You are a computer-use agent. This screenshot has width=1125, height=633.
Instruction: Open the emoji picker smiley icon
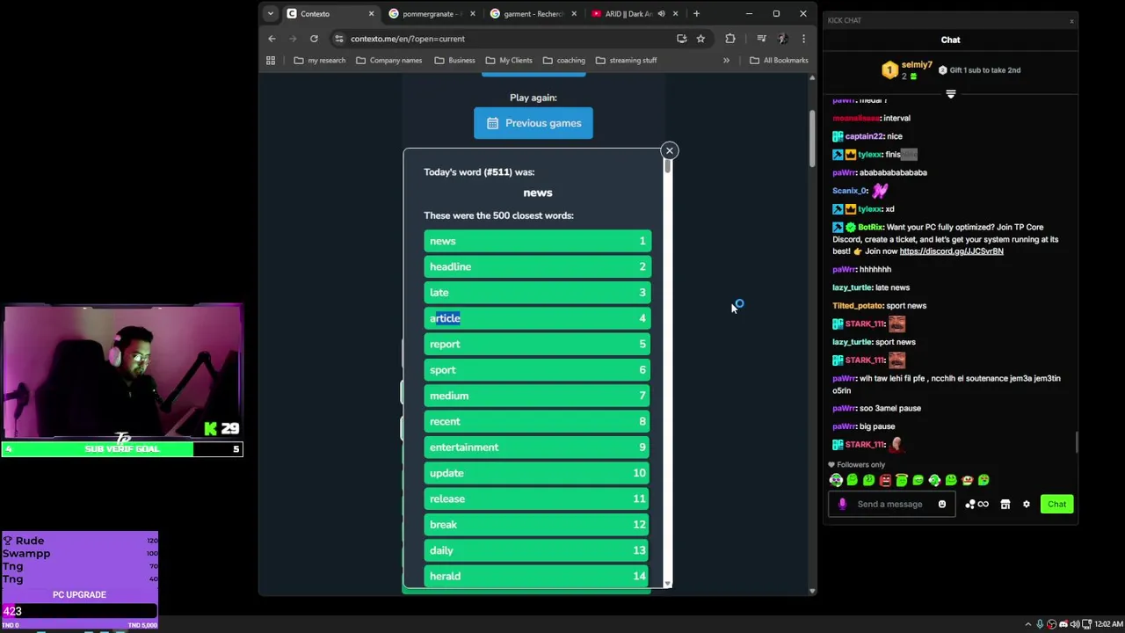[942, 505]
